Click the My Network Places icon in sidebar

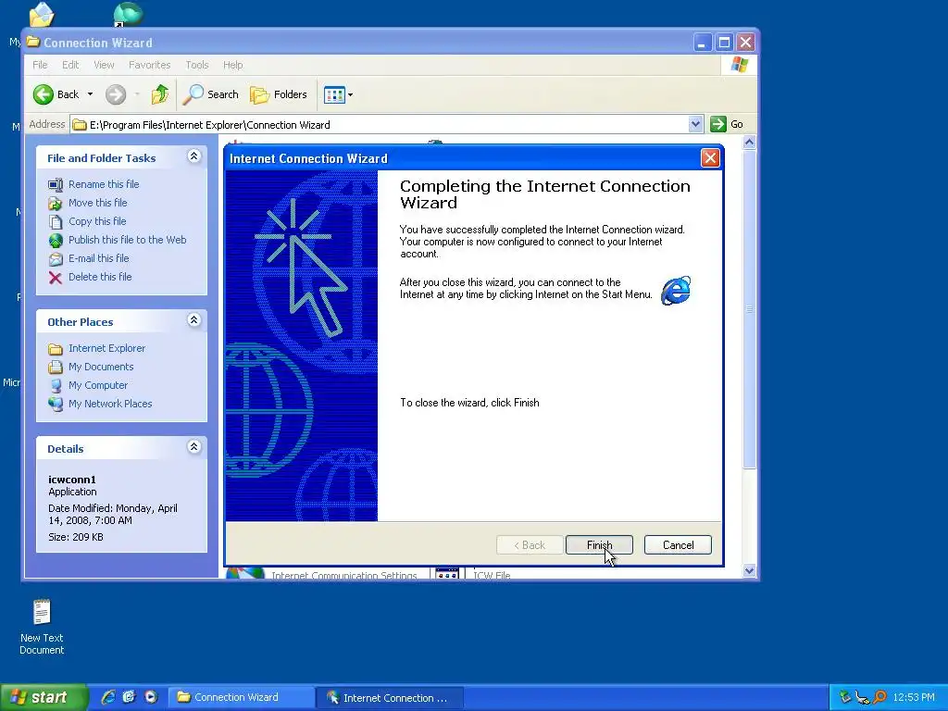pos(56,404)
